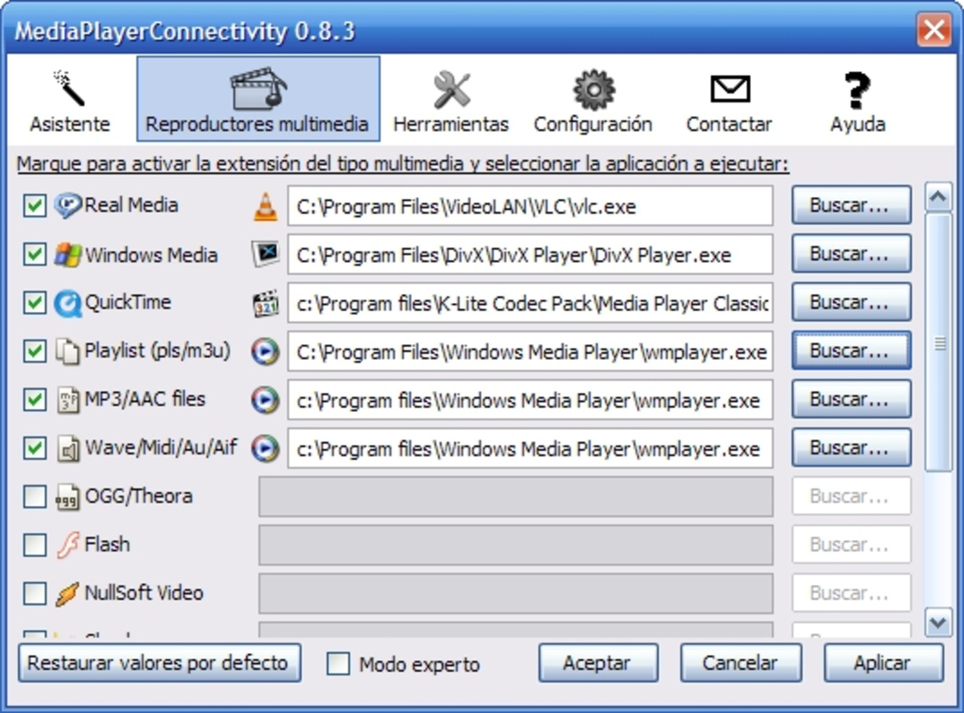This screenshot has height=713, width=964.
Task: Click the Flash logo icon
Action: 68,545
